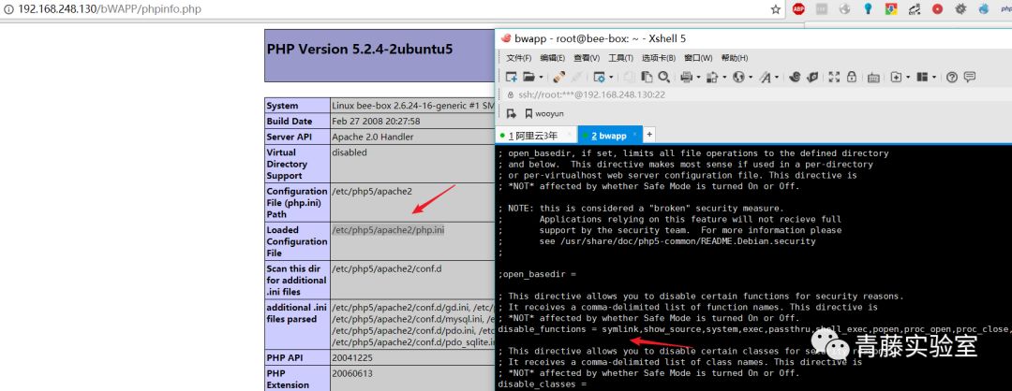The image size is (1012, 391).
Task: Click the disable_functions line in terminal
Action: (754, 329)
